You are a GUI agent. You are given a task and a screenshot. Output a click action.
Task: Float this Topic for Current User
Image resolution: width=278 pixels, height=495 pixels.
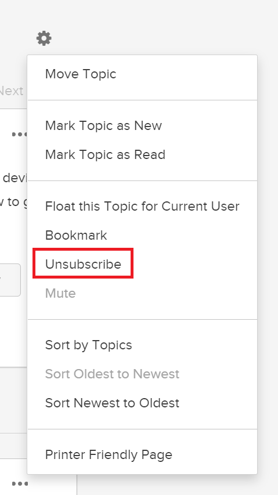click(142, 206)
